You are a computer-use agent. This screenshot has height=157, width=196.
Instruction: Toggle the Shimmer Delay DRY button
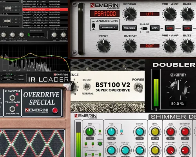point(93,144)
